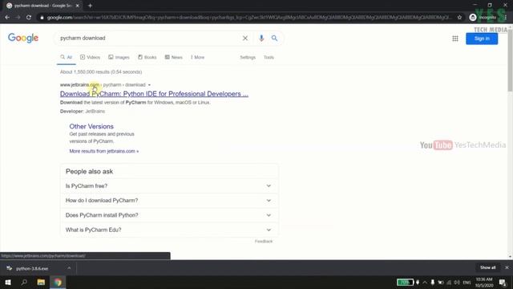Start voice search with the microphone icon
This screenshot has width=513, height=289.
pos(261,39)
